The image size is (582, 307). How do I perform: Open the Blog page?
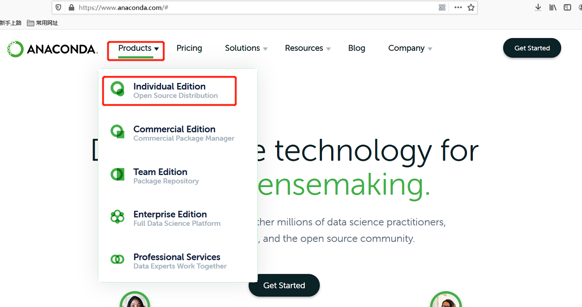click(x=357, y=48)
